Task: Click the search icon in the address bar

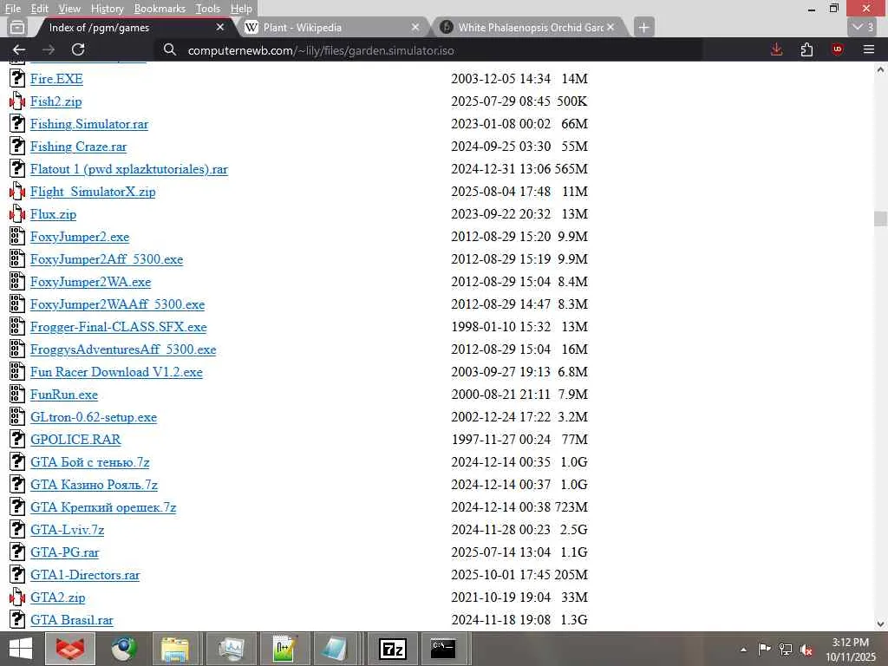Action: tap(169, 49)
